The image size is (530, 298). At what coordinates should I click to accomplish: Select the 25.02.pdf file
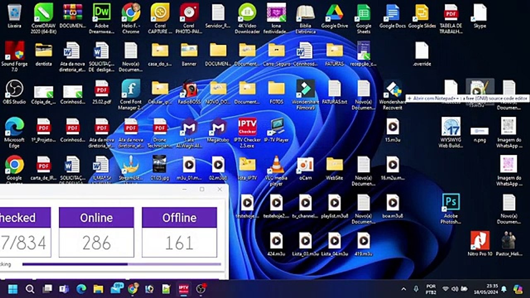[x=101, y=92]
